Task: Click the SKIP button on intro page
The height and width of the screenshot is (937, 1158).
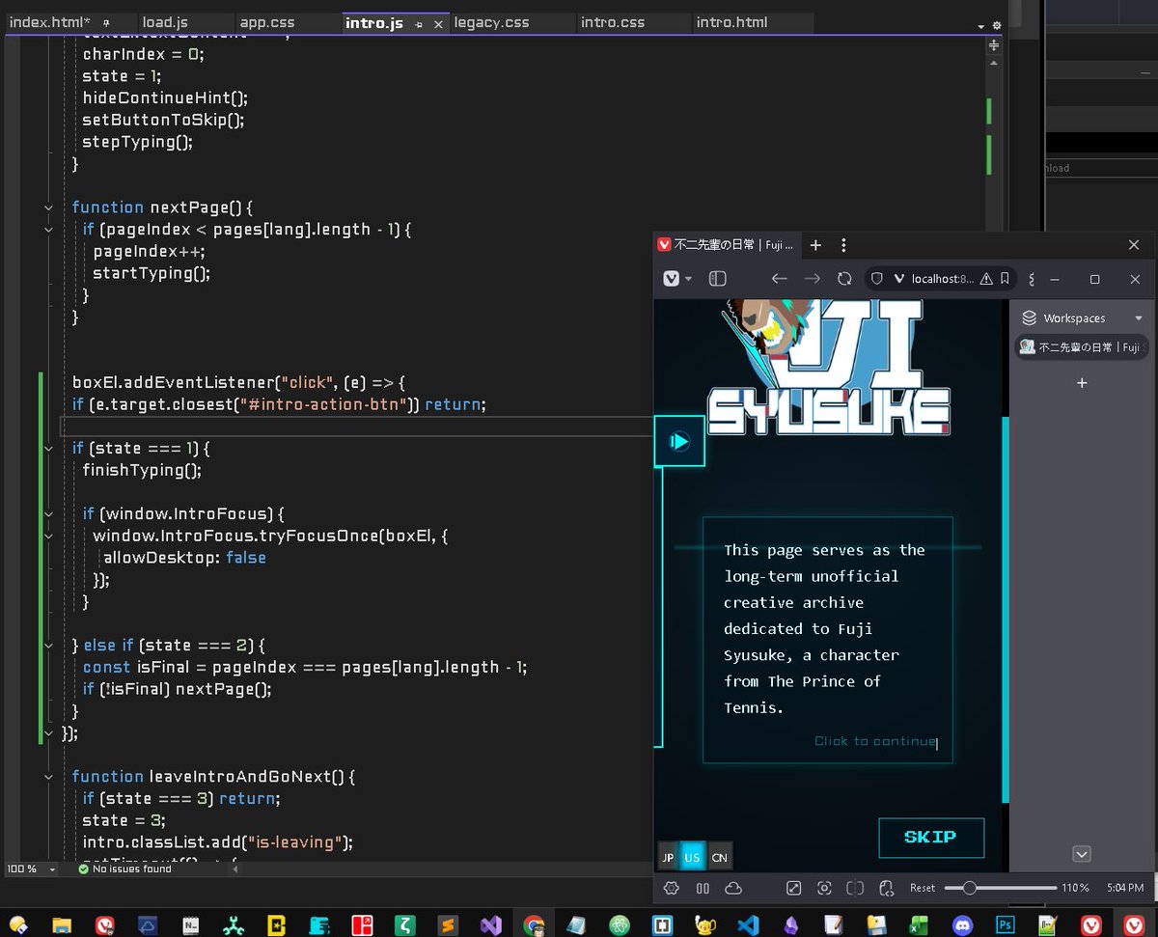Action: click(x=931, y=838)
